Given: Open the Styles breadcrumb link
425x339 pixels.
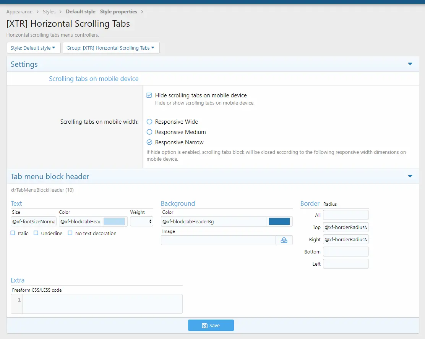Looking at the screenshot, I should (49, 12).
